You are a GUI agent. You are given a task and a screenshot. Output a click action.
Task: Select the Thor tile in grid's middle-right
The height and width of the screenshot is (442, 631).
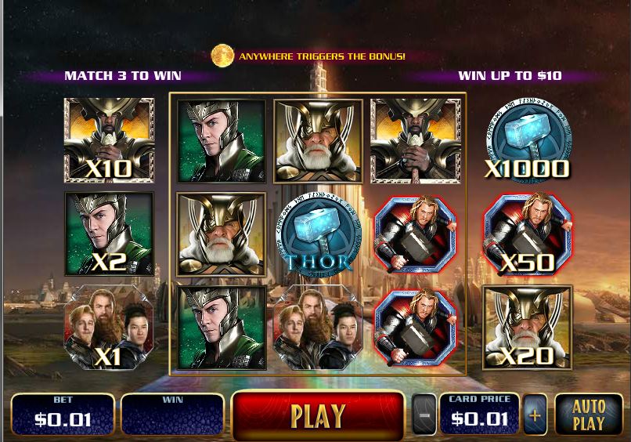click(x=415, y=234)
